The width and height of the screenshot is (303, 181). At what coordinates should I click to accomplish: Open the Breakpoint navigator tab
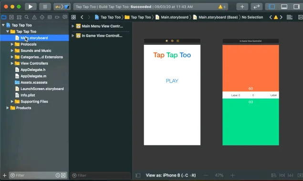point(57,17)
